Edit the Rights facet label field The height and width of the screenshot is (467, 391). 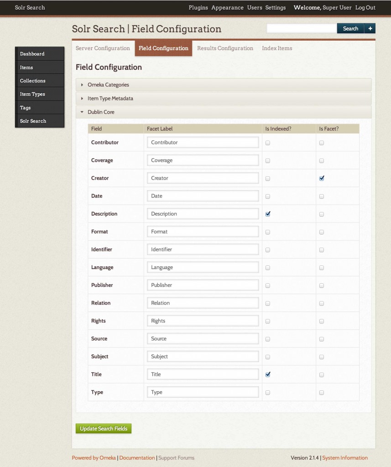[203, 321]
